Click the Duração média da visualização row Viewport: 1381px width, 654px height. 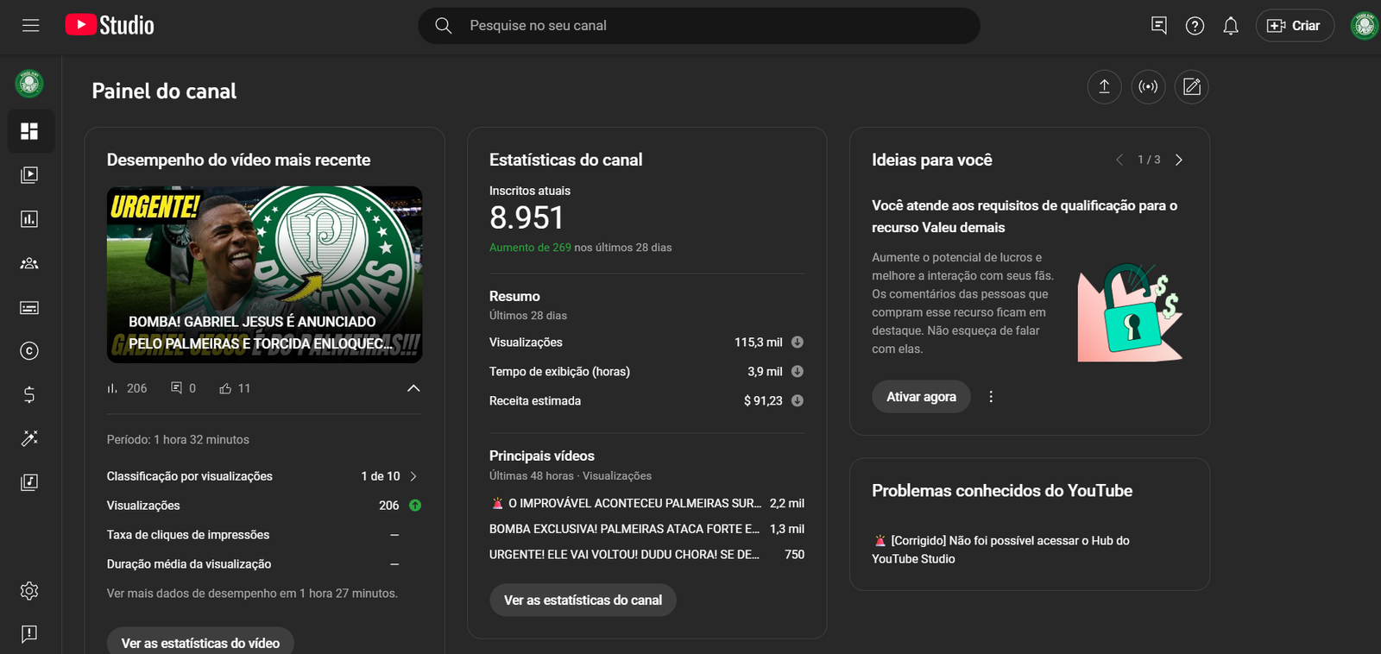264,564
